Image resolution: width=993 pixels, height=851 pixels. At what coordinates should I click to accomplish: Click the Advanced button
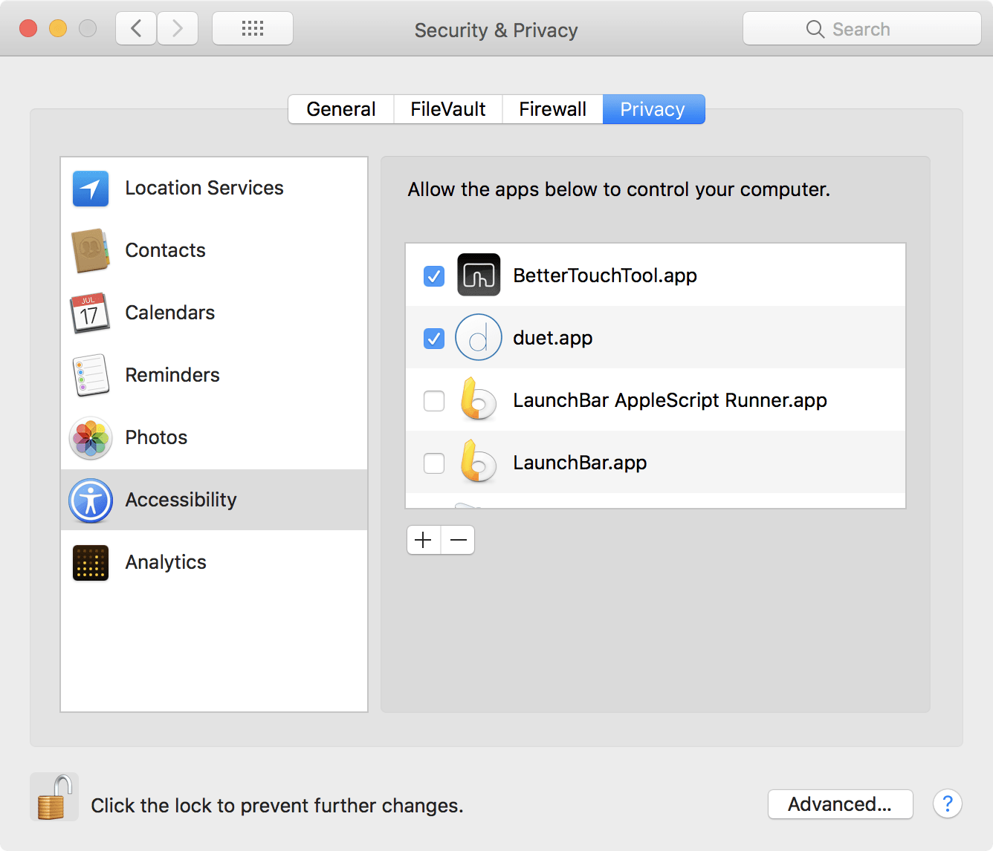click(x=840, y=803)
